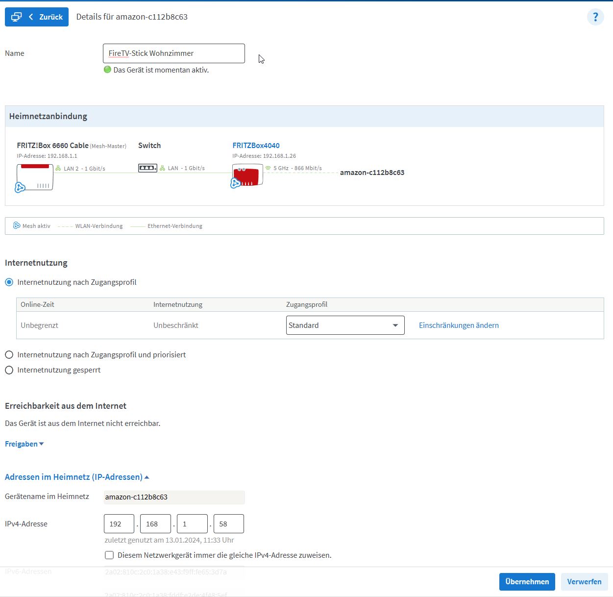Open the Zugangsprofil Standard dropdown
The image size is (613, 597).
coord(345,325)
